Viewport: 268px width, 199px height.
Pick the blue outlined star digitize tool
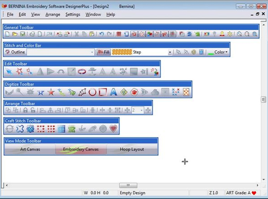click(x=40, y=92)
